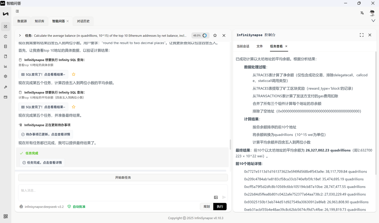Click the QR code icon at sidebar bottom
Image resolution: width=379 pixels, height=223 pixels.
[x=6, y=216]
